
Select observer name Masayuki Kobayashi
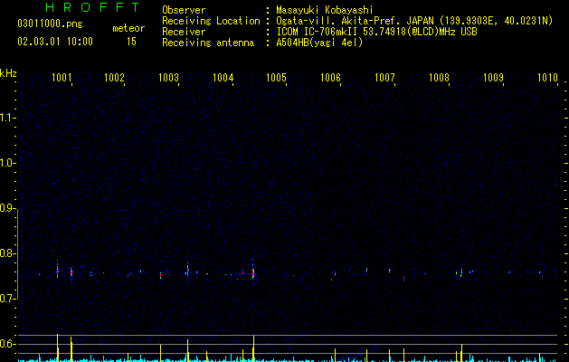(x=325, y=10)
